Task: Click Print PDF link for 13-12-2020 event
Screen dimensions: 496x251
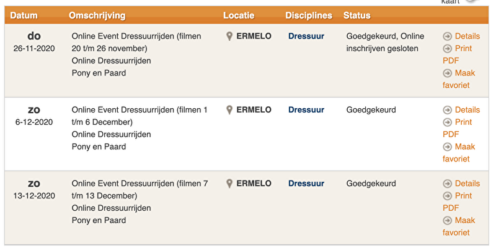Action: tap(463, 196)
